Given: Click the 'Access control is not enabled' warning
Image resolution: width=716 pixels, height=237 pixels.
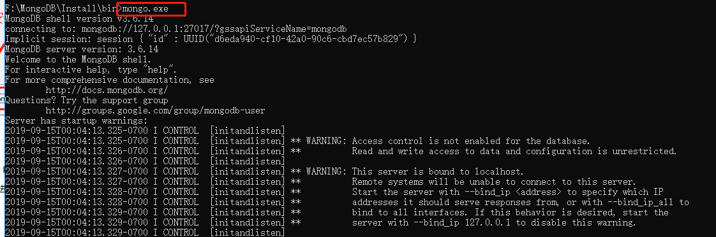Looking at the screenshot, I should (471, 141).
